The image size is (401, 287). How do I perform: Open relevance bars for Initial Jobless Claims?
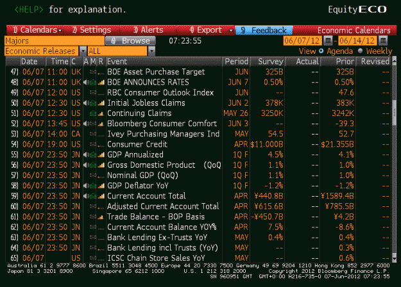(x=101, y=103)
